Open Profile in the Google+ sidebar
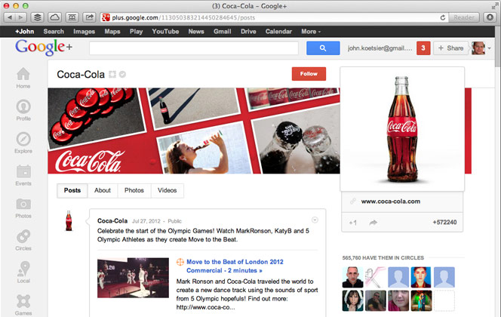This screenshot has width=501, height=317. coord(23,110)
